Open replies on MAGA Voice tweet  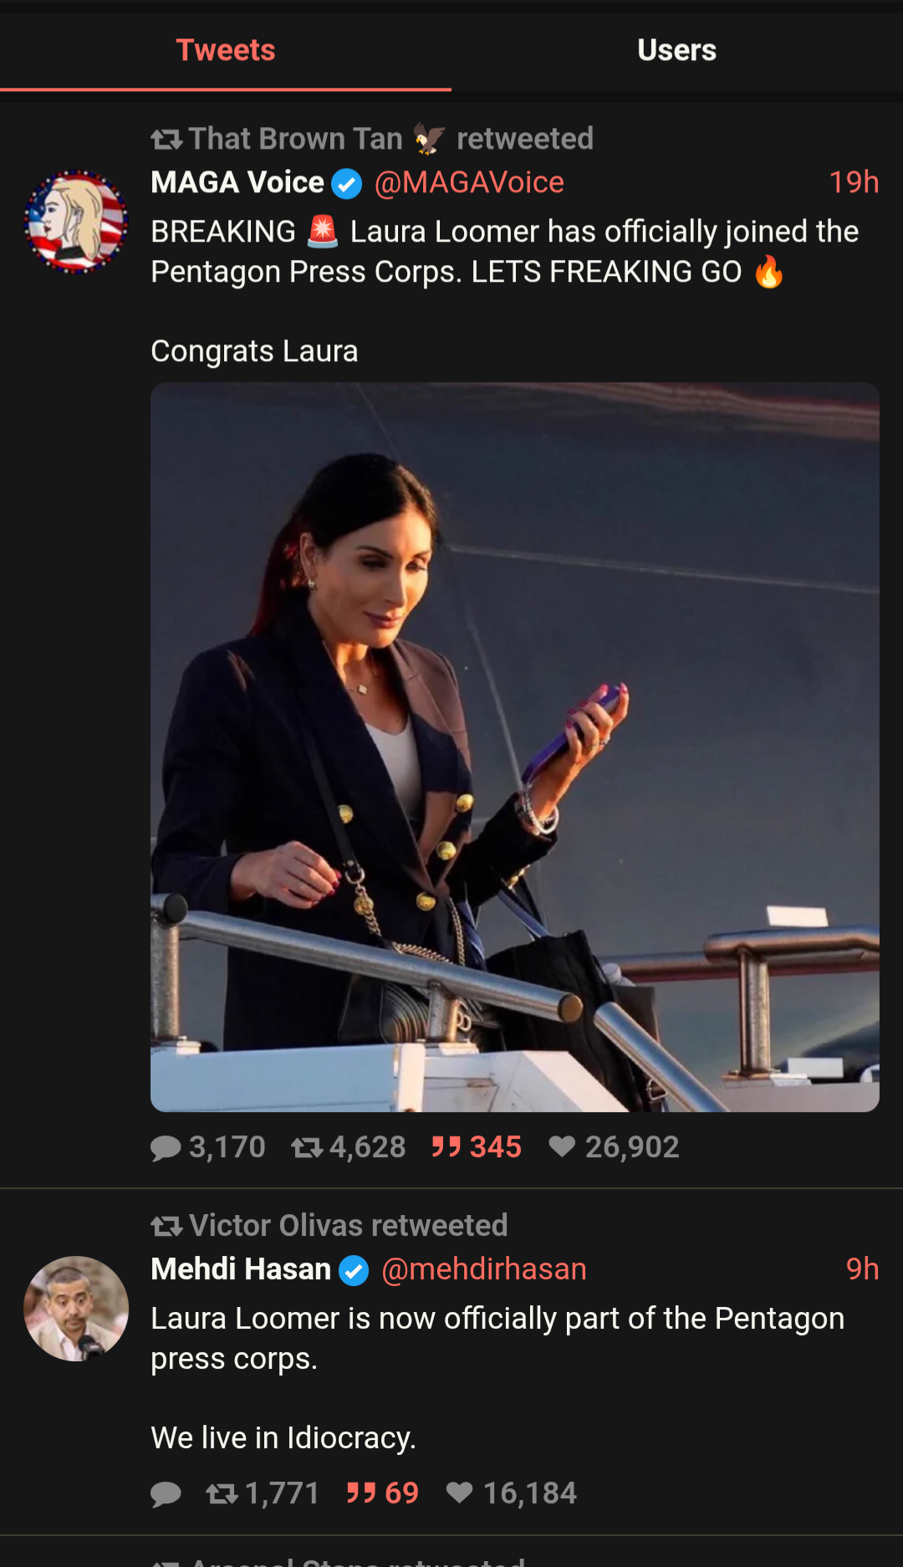pyautogui.click(x=208, y=1147)
